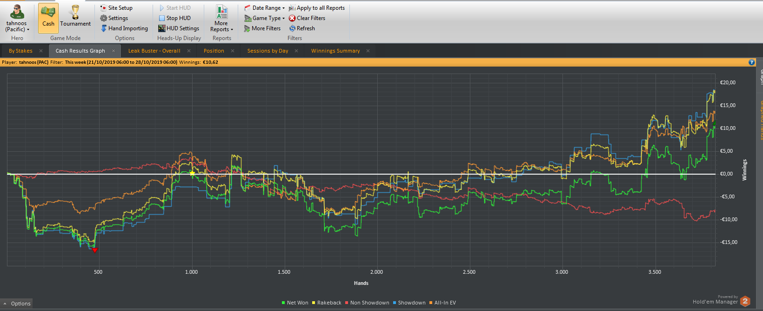The height and width of the screenshot is (311, 763).
Task: Open the Date Range dropdown
Action: 264,8
